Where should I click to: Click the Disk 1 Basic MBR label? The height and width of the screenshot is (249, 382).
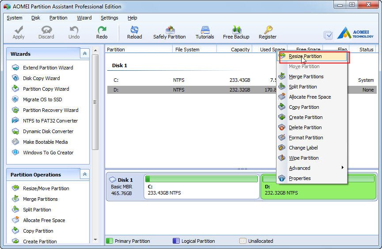(125, 187)
